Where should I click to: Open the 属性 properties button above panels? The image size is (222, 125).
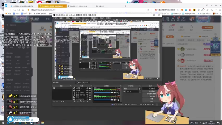(79, 82)
